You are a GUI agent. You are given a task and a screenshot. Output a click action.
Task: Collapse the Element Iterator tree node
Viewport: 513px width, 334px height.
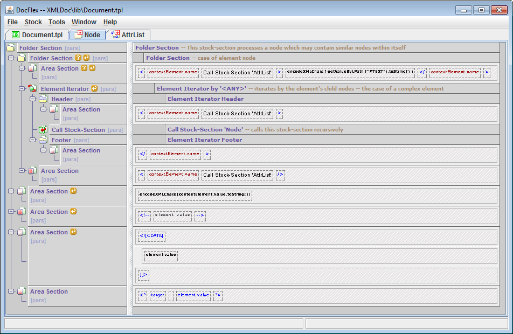22,88
